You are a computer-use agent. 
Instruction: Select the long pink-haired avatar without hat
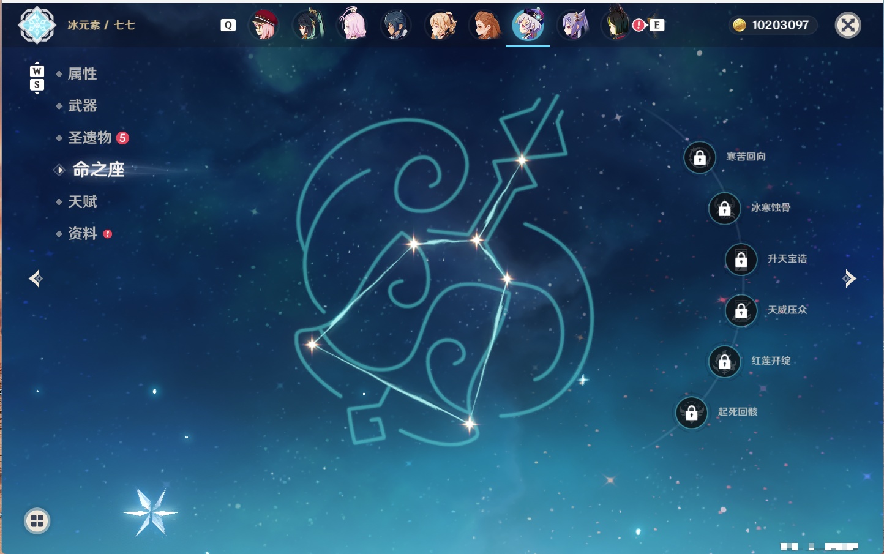[x=352, y=25]
